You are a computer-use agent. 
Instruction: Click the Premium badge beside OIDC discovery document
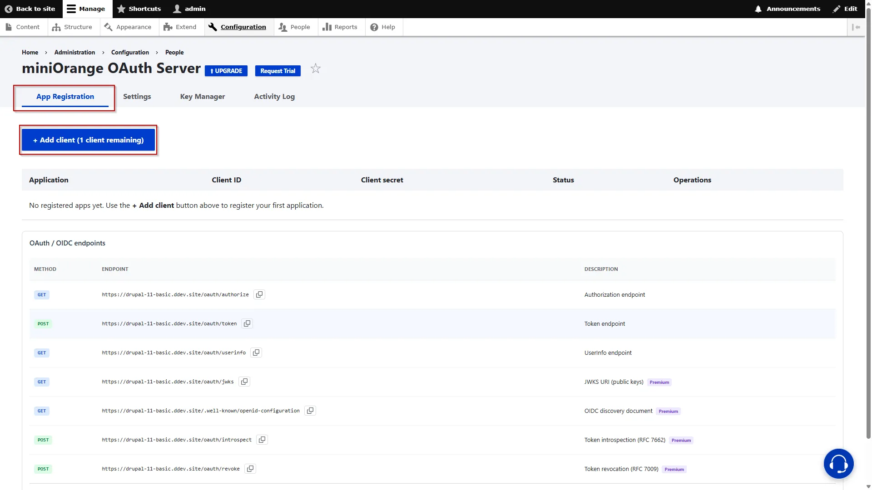[x=668, y=412]
